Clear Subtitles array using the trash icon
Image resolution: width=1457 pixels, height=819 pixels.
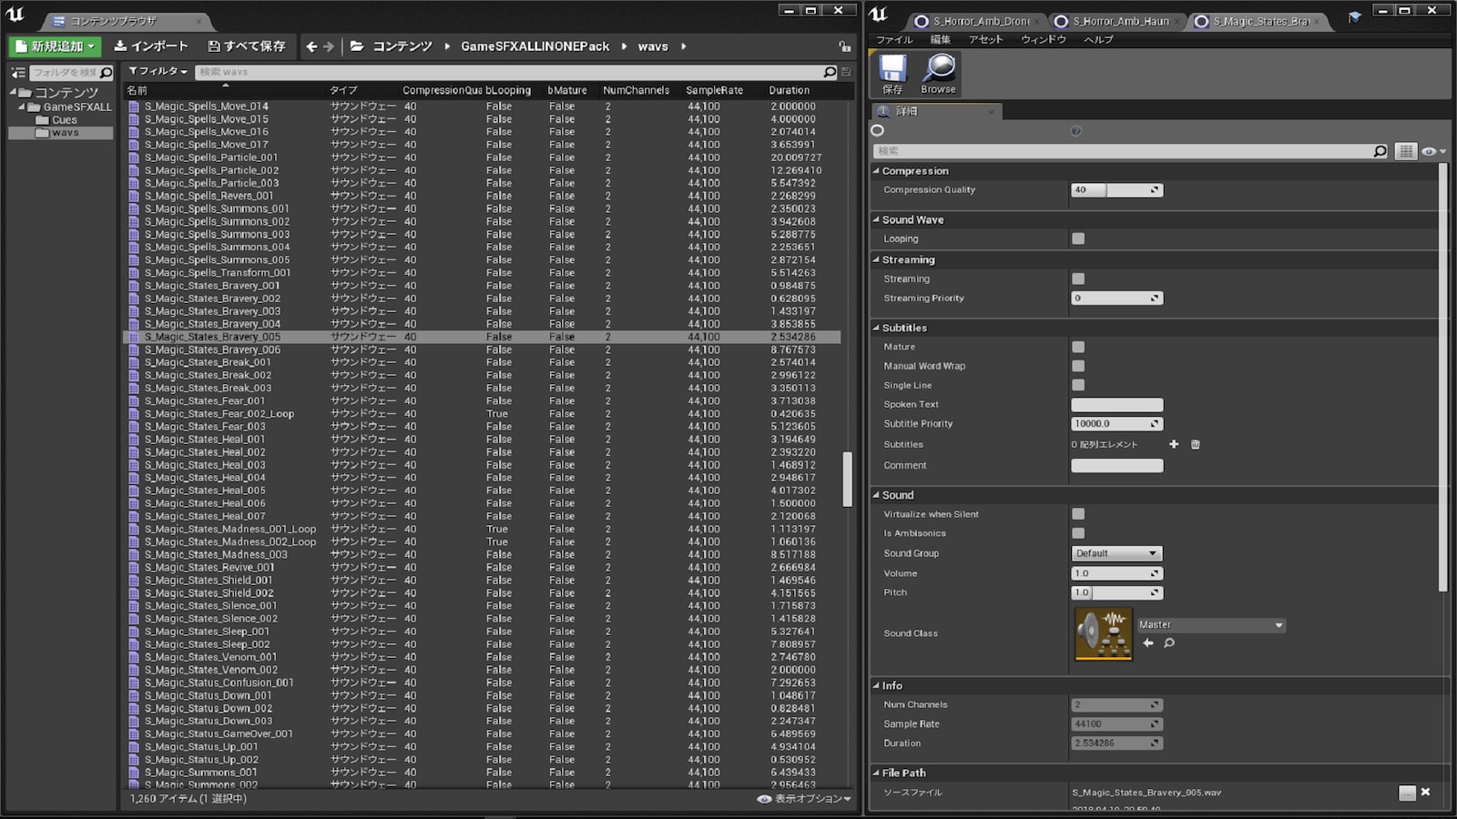tap(1194, 444)
